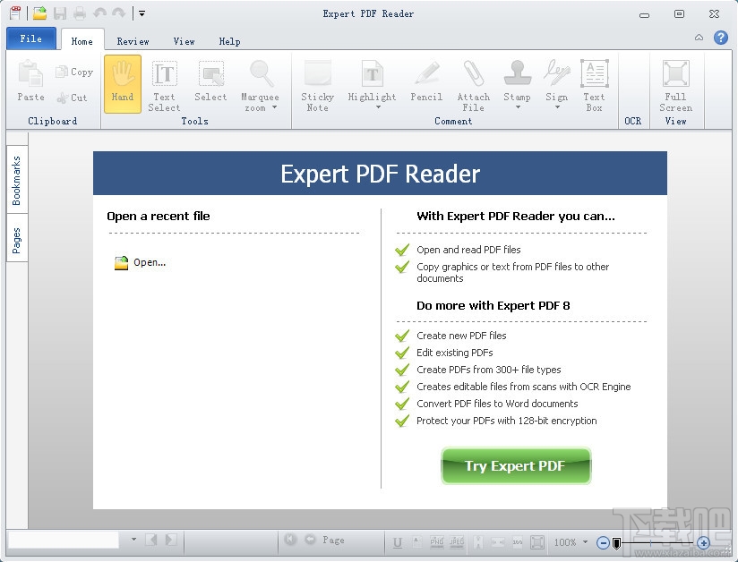Click "Open and read PDF files" text
Screen dimensions: 738x562
pyautogui.click(x=468, y=250)
